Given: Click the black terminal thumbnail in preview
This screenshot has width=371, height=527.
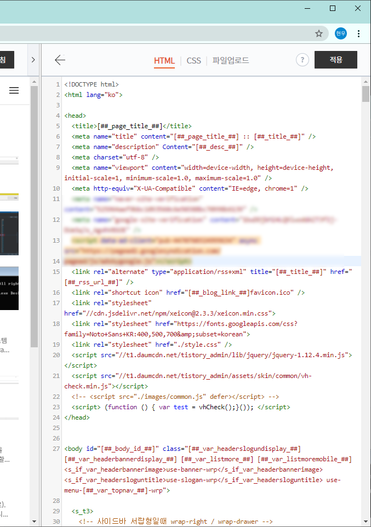Looking at the screenshot, I should [9, 288].
